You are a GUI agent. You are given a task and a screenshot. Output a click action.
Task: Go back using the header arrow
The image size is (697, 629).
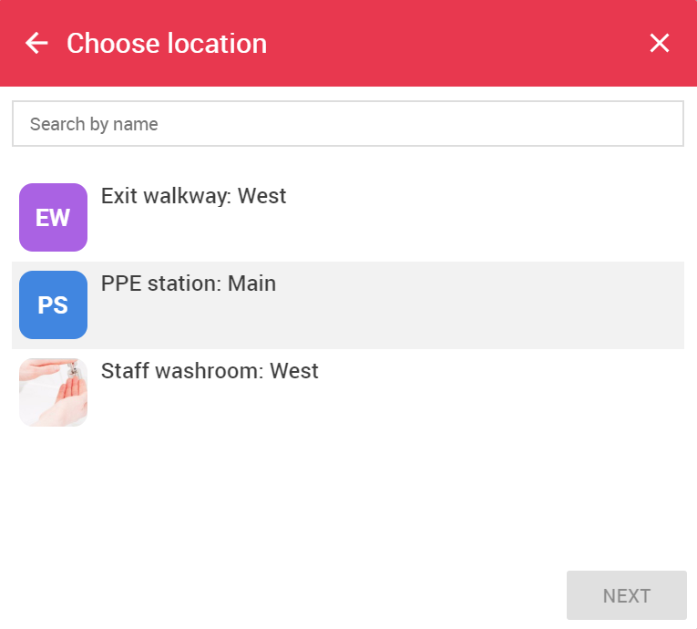(x=36, y=43)
